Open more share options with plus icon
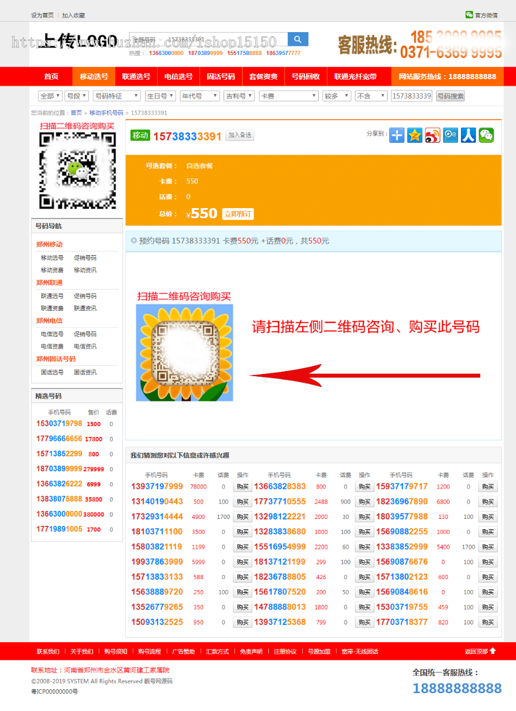This screenshot has height=711, width=516. 396,135
